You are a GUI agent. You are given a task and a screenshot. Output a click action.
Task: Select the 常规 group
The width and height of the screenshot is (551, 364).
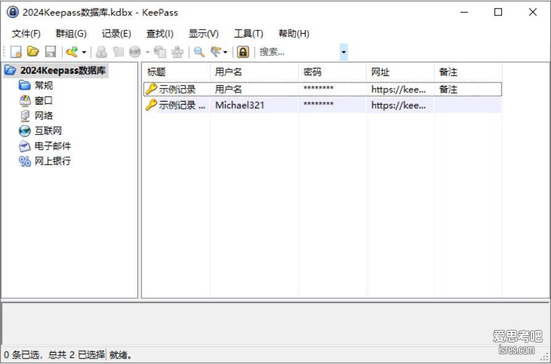tap(44, 85)
